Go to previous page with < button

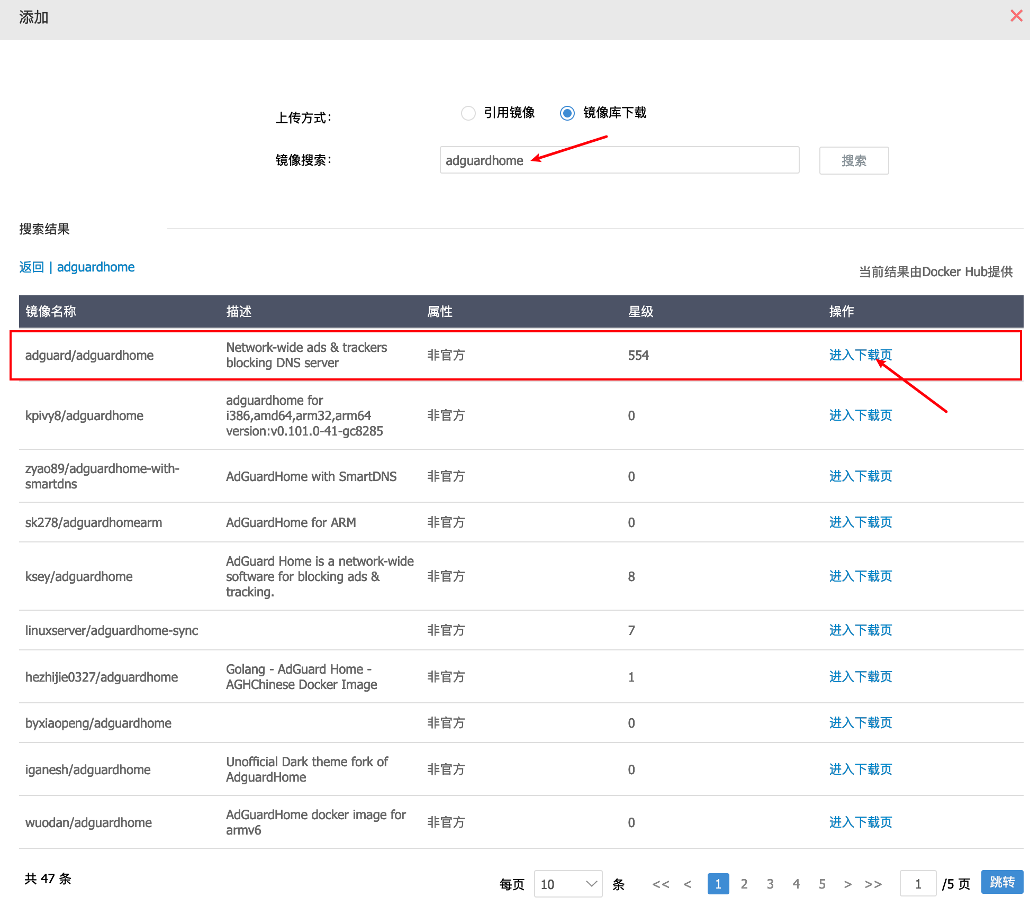tap(688, 884)
